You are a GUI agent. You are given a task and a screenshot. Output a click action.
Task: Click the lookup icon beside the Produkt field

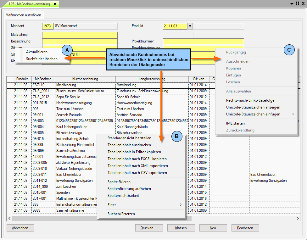[190, 26]
